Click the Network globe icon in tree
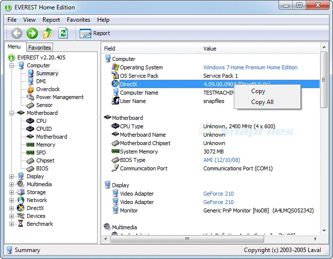Screen dimensions: 333x259 21,200
